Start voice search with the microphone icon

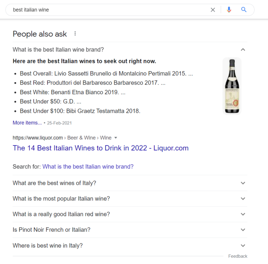coord(229,10)
